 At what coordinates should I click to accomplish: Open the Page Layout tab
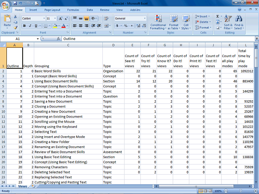(52, 10)
